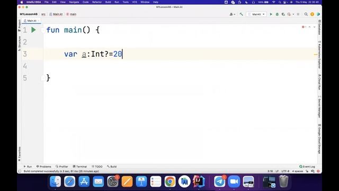Screen dimensions: 339x191
Task: Close the Main.kt editor tab
Action: (39, 21)
